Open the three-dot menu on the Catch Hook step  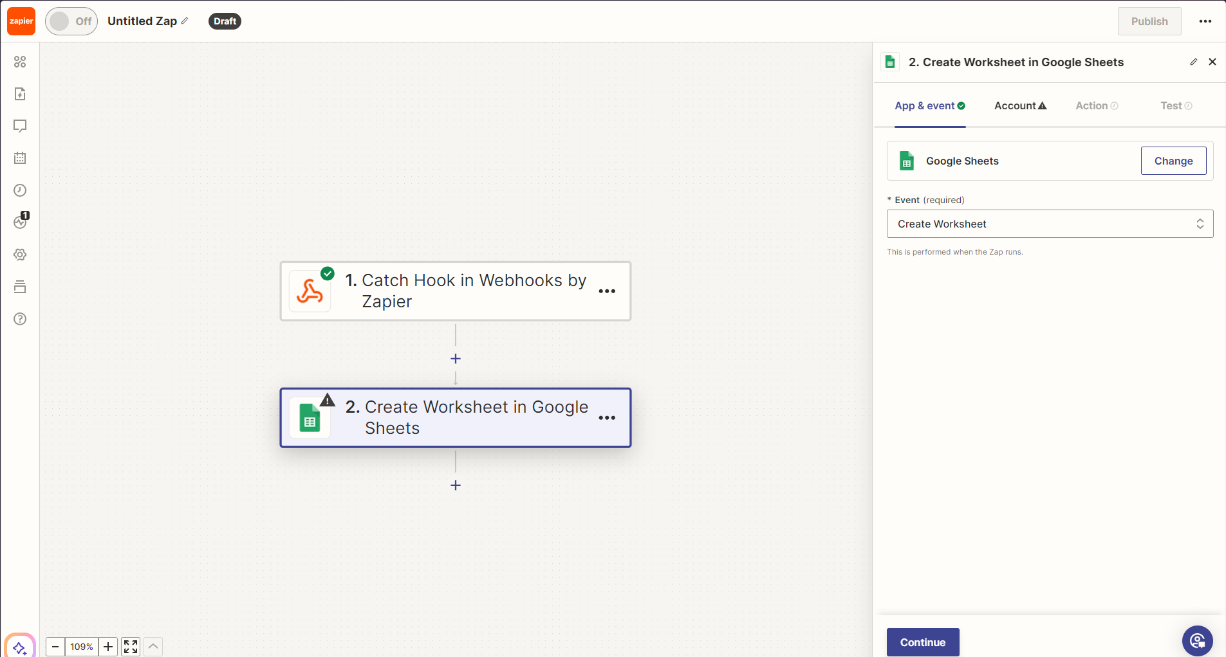[x=607, y=291]
